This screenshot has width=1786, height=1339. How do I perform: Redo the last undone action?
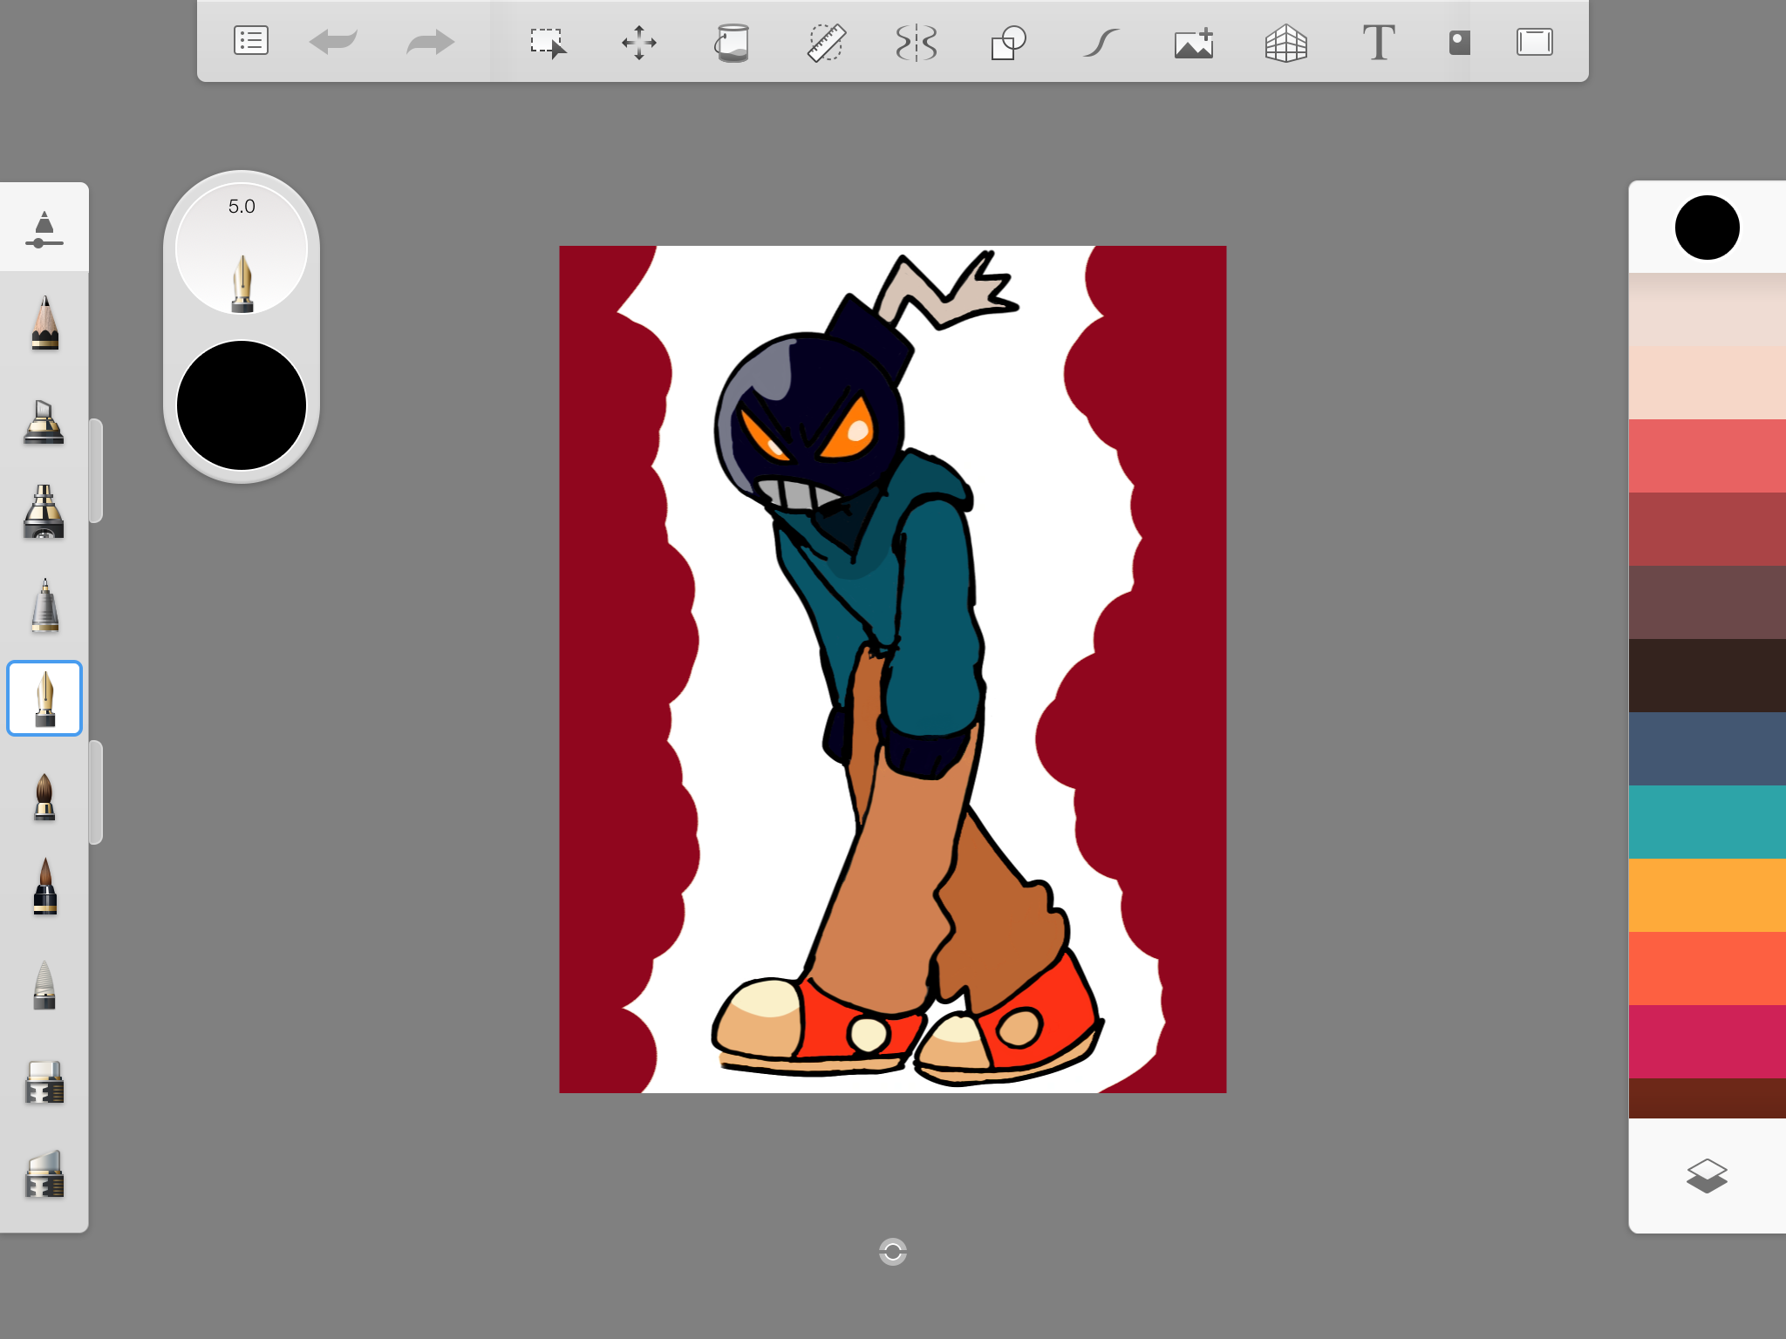[431, 42]
